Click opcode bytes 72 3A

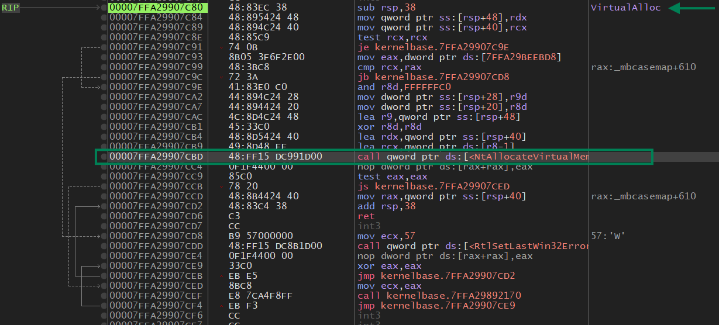coord(243,77)
